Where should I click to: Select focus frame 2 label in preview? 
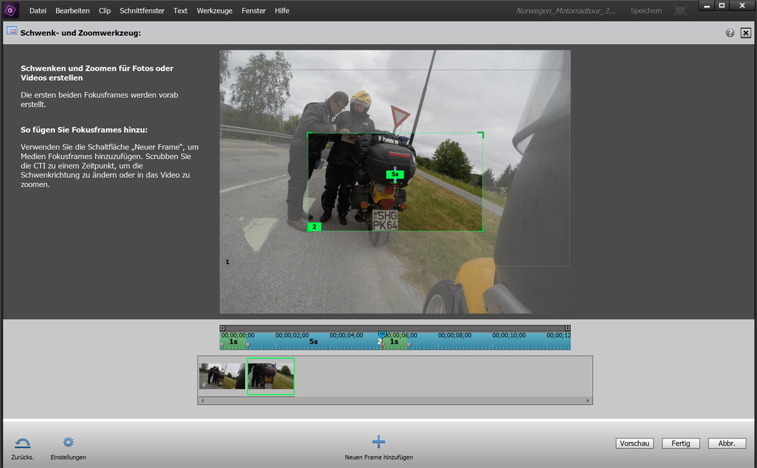[x=314, y=226]
